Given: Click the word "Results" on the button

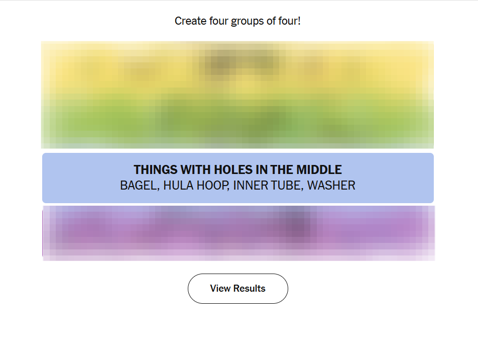Looking at the screenshot, I should tap(249, 289).
